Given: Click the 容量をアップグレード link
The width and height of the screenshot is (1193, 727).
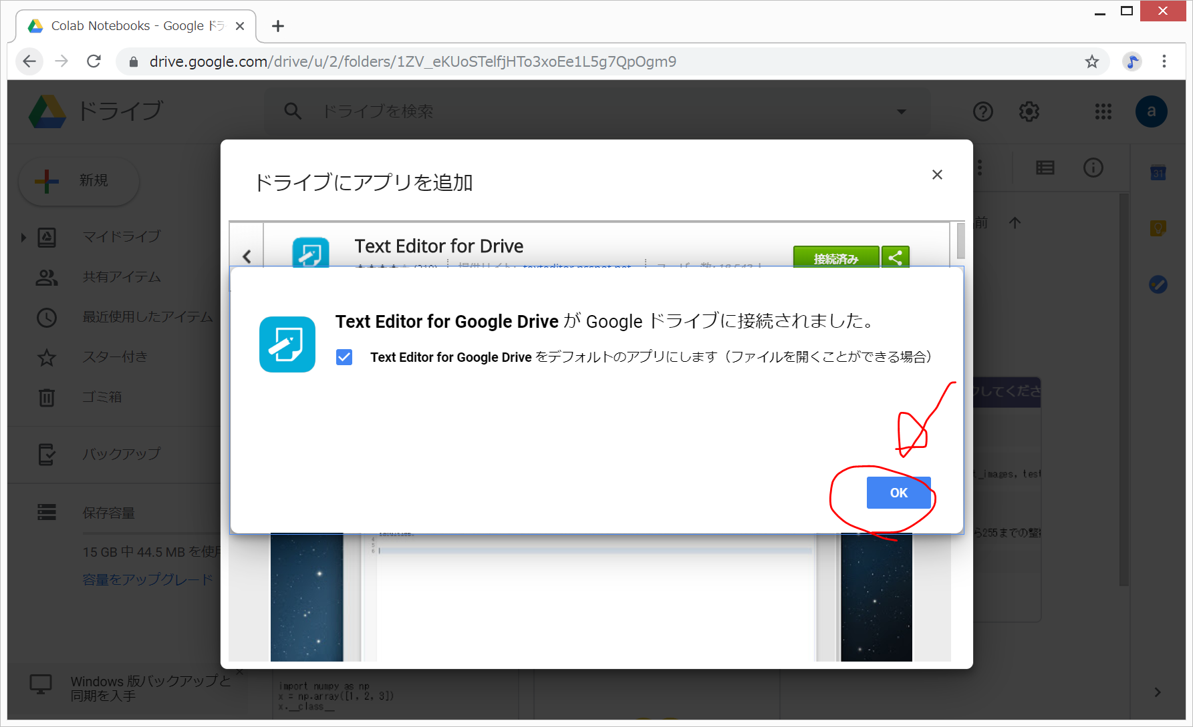Looking at the screenshot, I should coord(147,579).
